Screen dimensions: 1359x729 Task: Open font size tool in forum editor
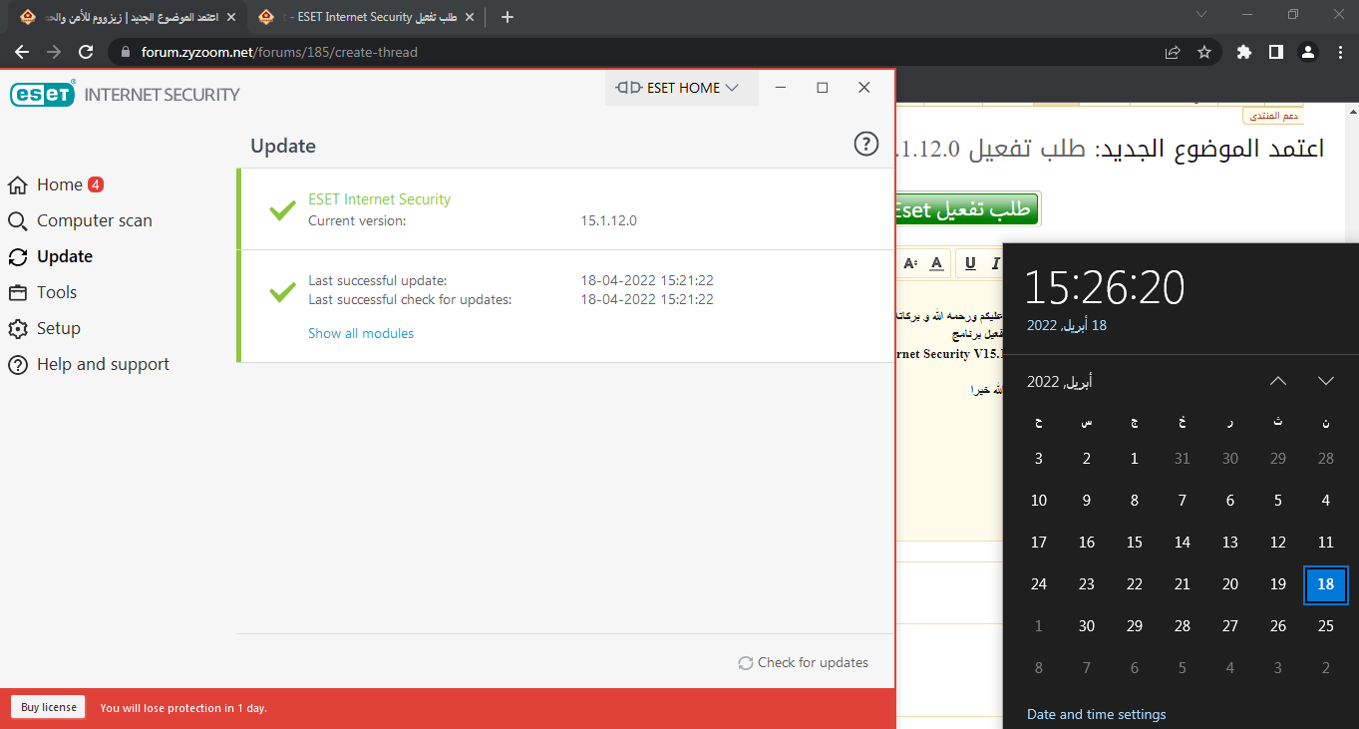point(910,263)
